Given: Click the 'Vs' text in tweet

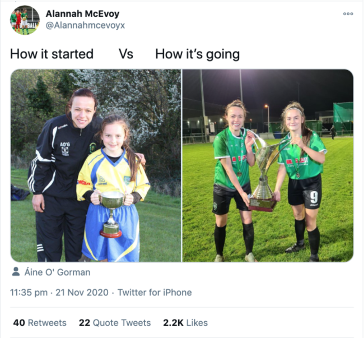Looking at the screenshot, I should coord(126,54).
